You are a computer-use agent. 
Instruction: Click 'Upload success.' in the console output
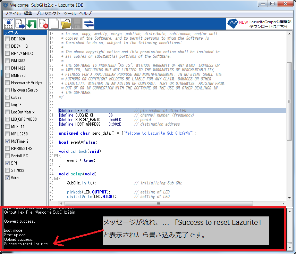pyautogui.click(x=18, y=239)
